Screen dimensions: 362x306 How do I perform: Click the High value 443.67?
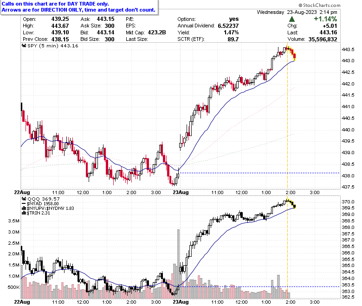(x=60, y=26)
